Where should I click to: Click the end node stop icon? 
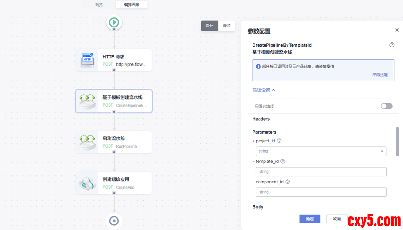(x=114, y=220)
